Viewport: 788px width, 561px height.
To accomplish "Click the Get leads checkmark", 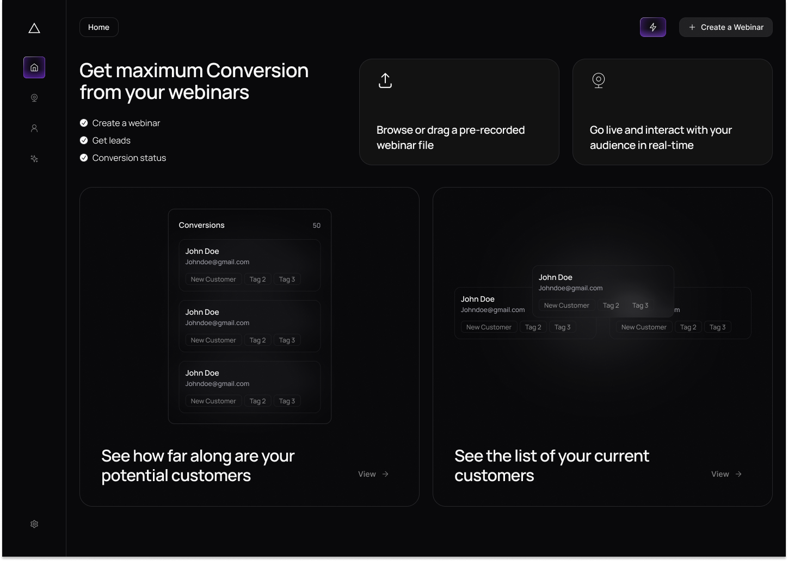I will pyautogui.click(x=84, y=140).
